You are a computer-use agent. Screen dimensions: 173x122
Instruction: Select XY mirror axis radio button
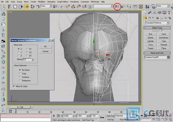pyautogui.click(x=27, y=49)
